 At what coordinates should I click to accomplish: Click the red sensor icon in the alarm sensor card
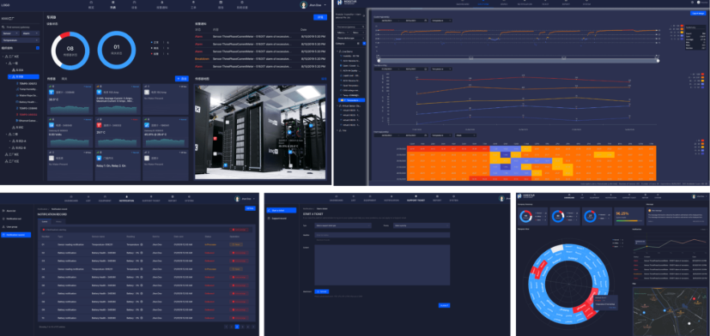pyautogui.click(x=99, y=125)
